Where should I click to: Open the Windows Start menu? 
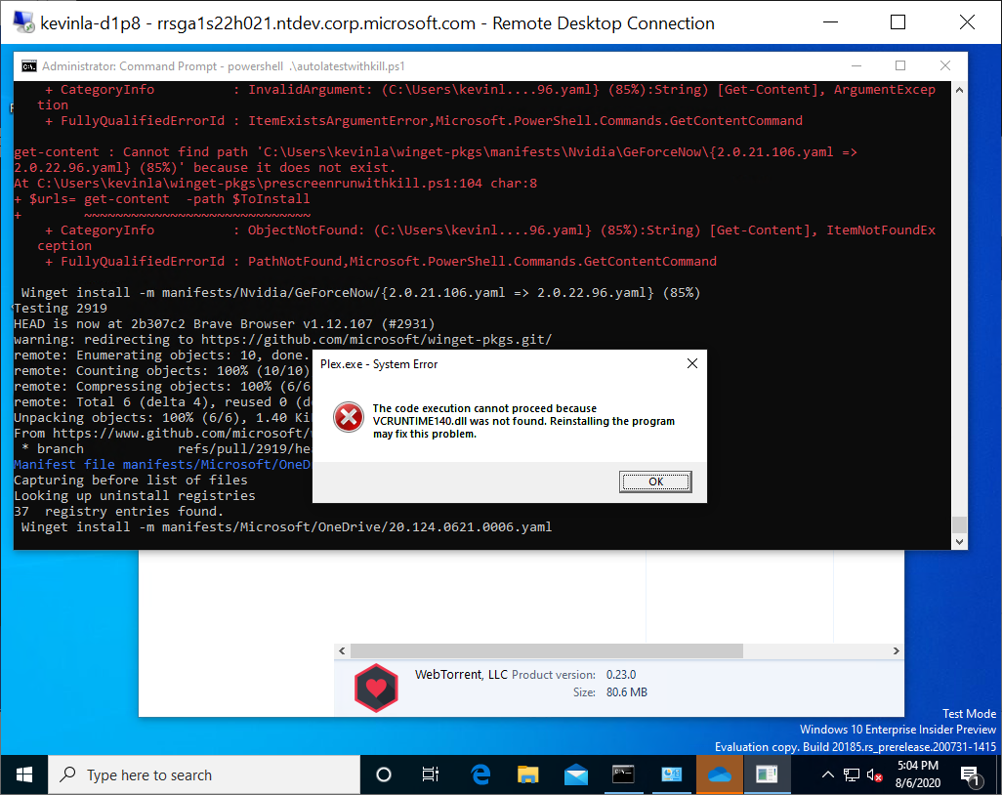point(24,774)
